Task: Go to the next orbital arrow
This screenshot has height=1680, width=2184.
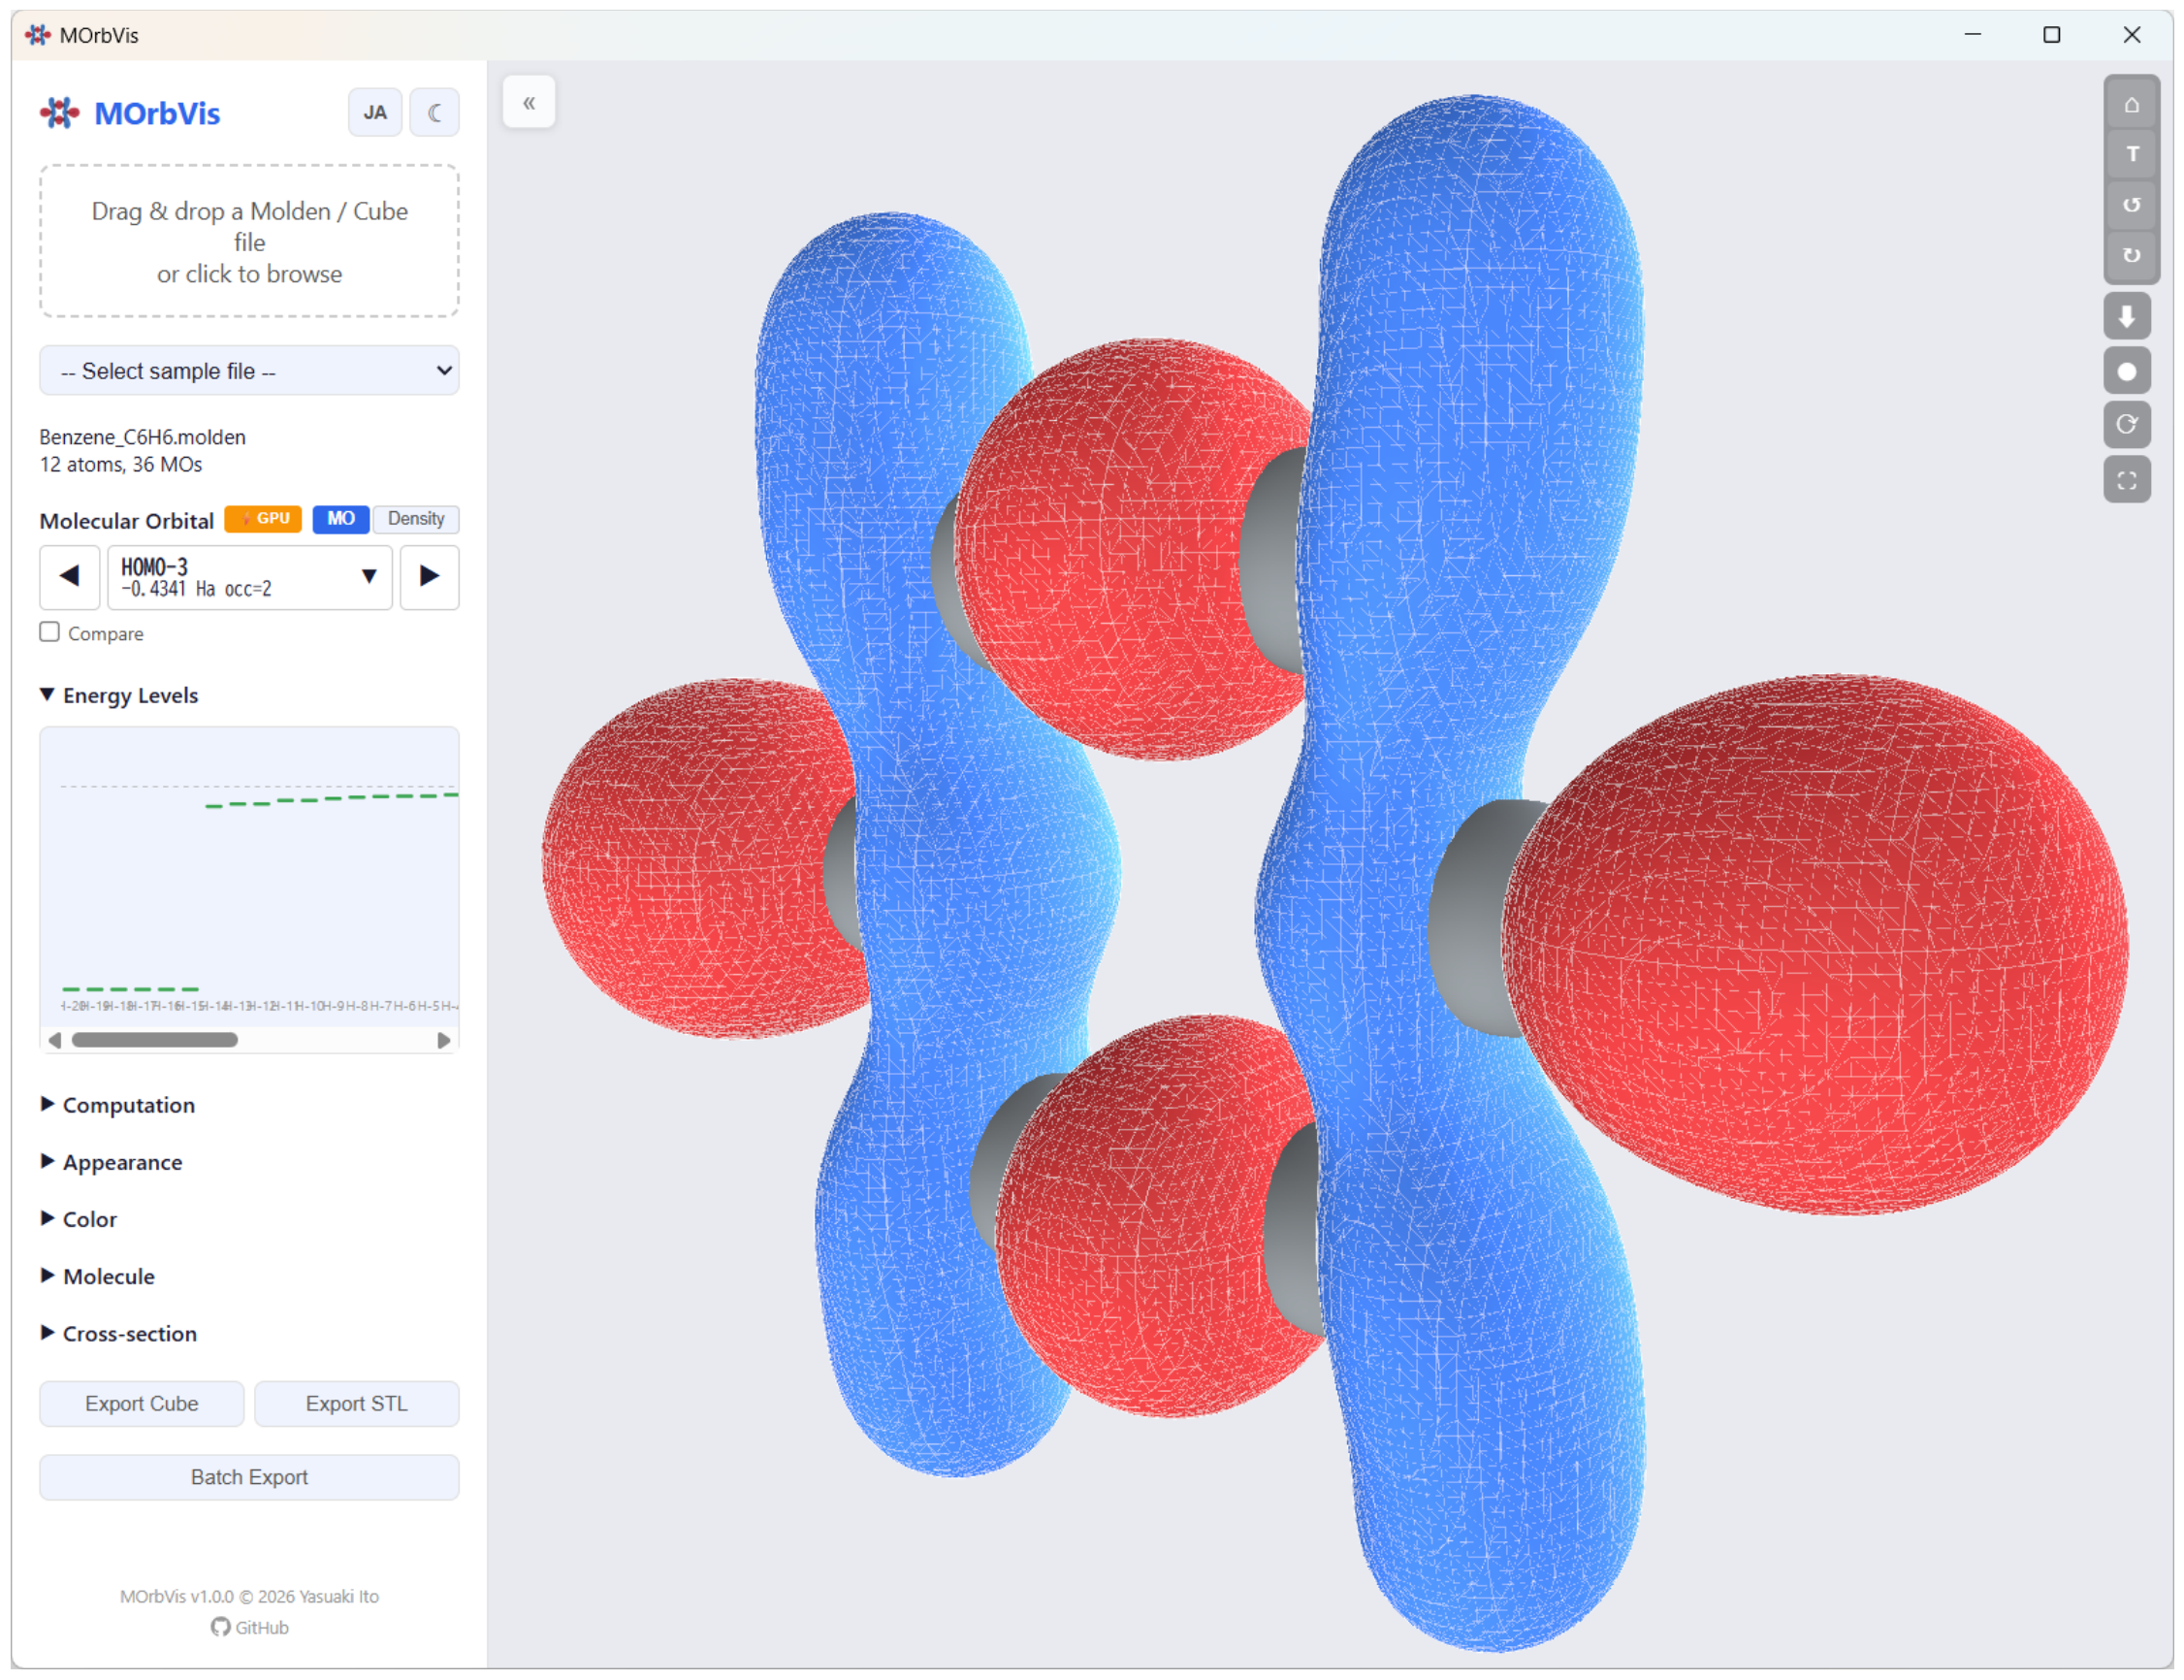Action: pyautogui.click(x=430, y=577)
